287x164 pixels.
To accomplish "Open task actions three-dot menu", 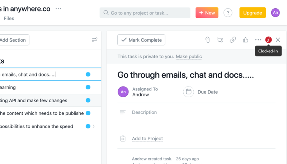I will click(258, 40).
